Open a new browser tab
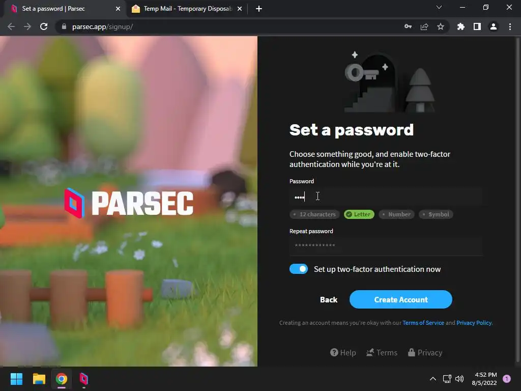This screenshot has height=391, width=521. [x=259, y=9]
